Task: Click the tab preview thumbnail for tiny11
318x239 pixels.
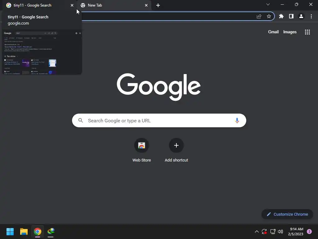Action: (x=42, y=52)
